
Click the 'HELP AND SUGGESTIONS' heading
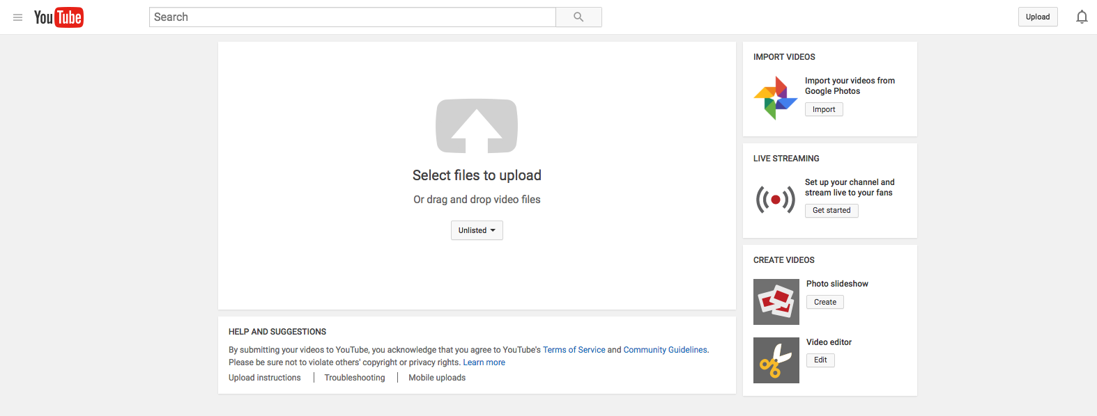tap(277, 332)
